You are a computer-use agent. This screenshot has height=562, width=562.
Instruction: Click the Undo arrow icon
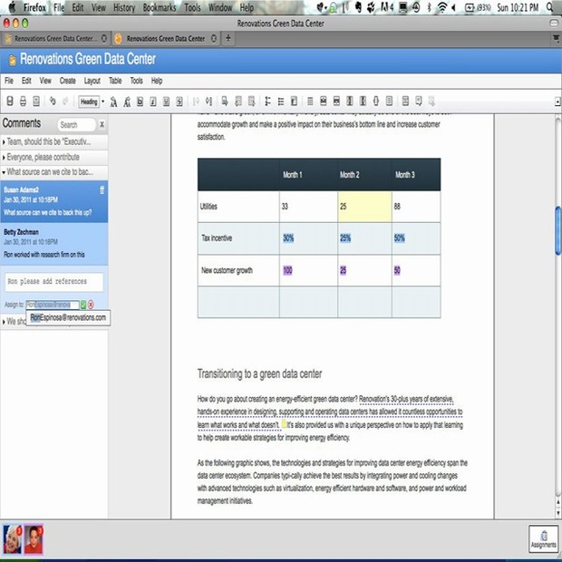click(x=53, y=102)
